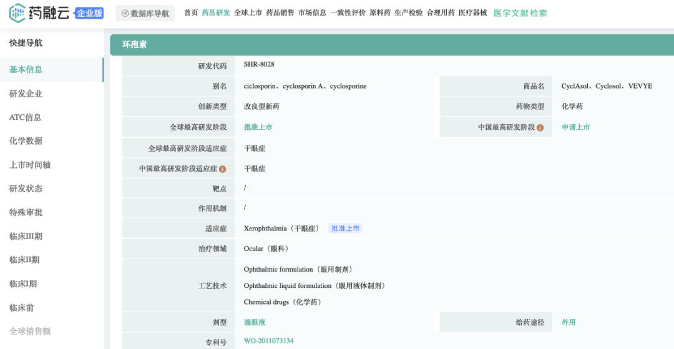Click the 批准上市 global stage link
This screenshot has width=674, height=349.
click(258, 127)
